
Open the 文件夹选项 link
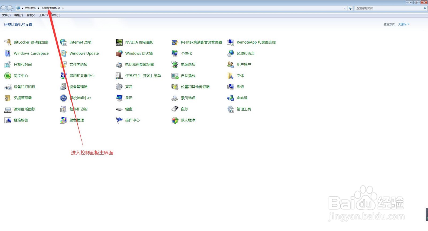(x=78, y=65)
